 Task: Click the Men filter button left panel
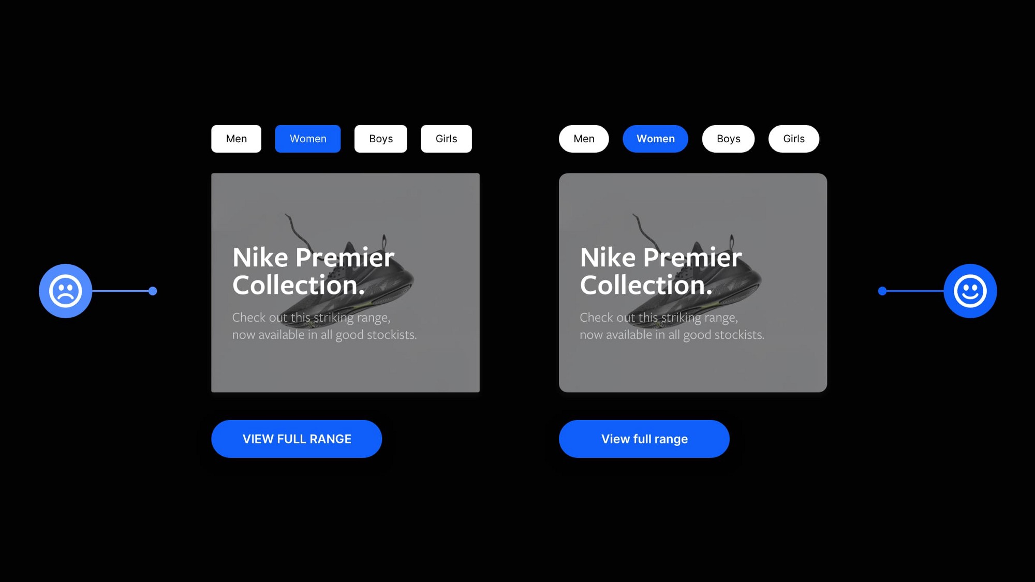click(236, 139)
